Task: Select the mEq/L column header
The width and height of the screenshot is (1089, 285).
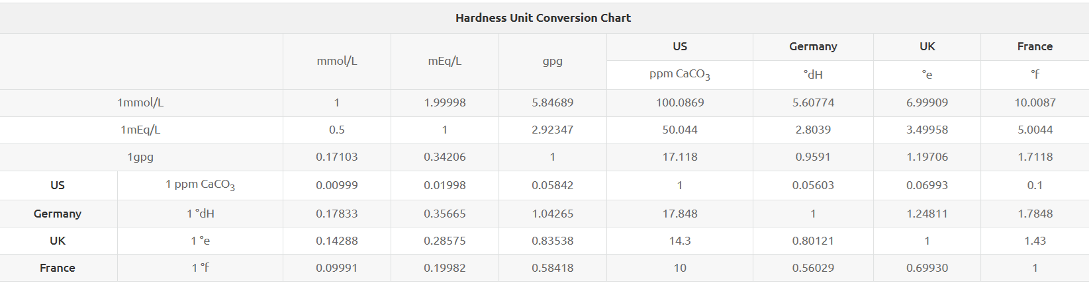Action: [445, 61]
